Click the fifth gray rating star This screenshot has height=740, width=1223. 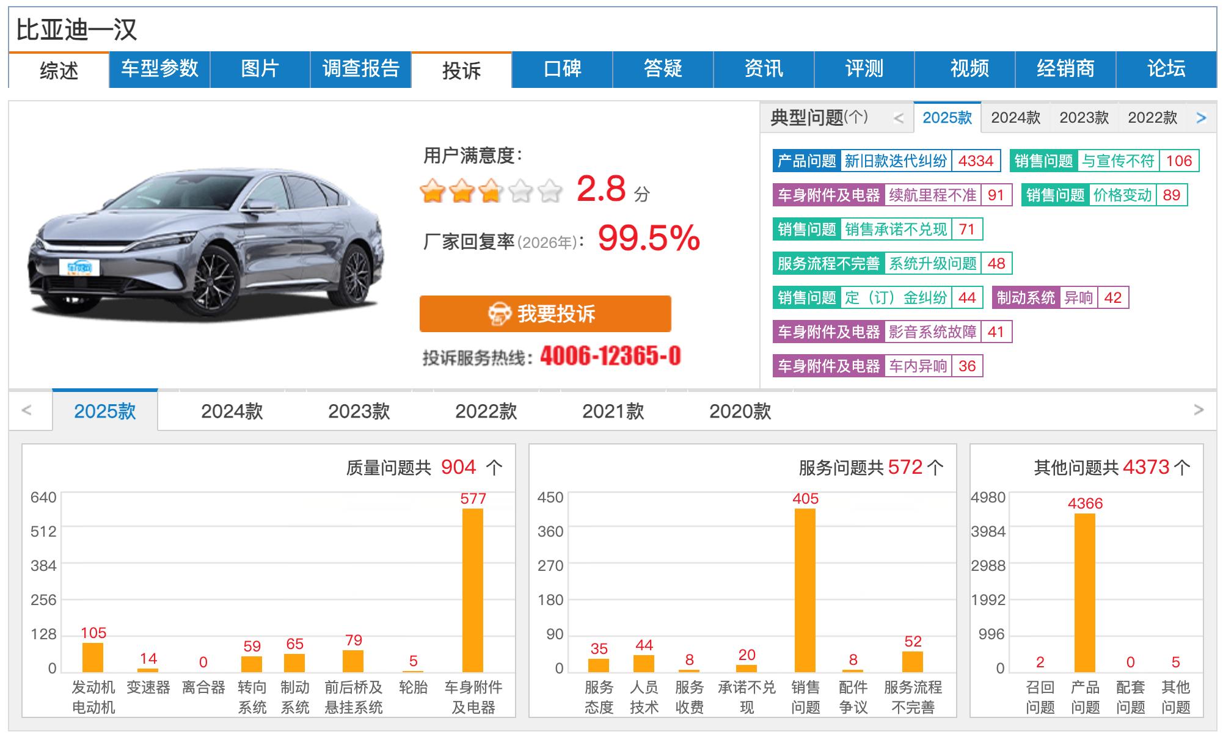[550, 191]
